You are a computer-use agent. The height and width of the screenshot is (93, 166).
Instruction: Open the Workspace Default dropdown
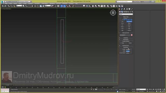25,2
